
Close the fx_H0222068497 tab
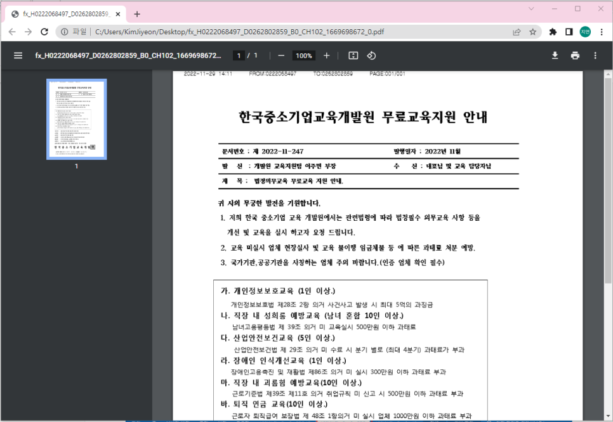pyautogui.click(x=118, y=14)
